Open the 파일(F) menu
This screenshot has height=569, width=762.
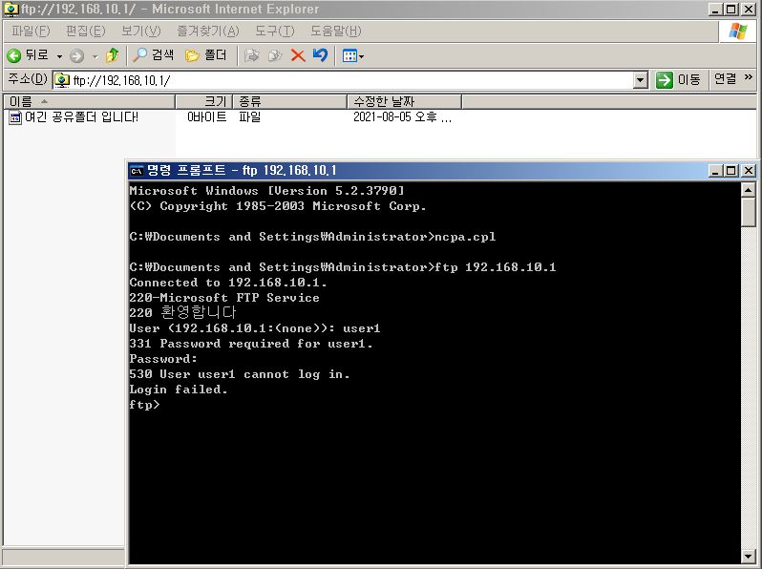31,32
